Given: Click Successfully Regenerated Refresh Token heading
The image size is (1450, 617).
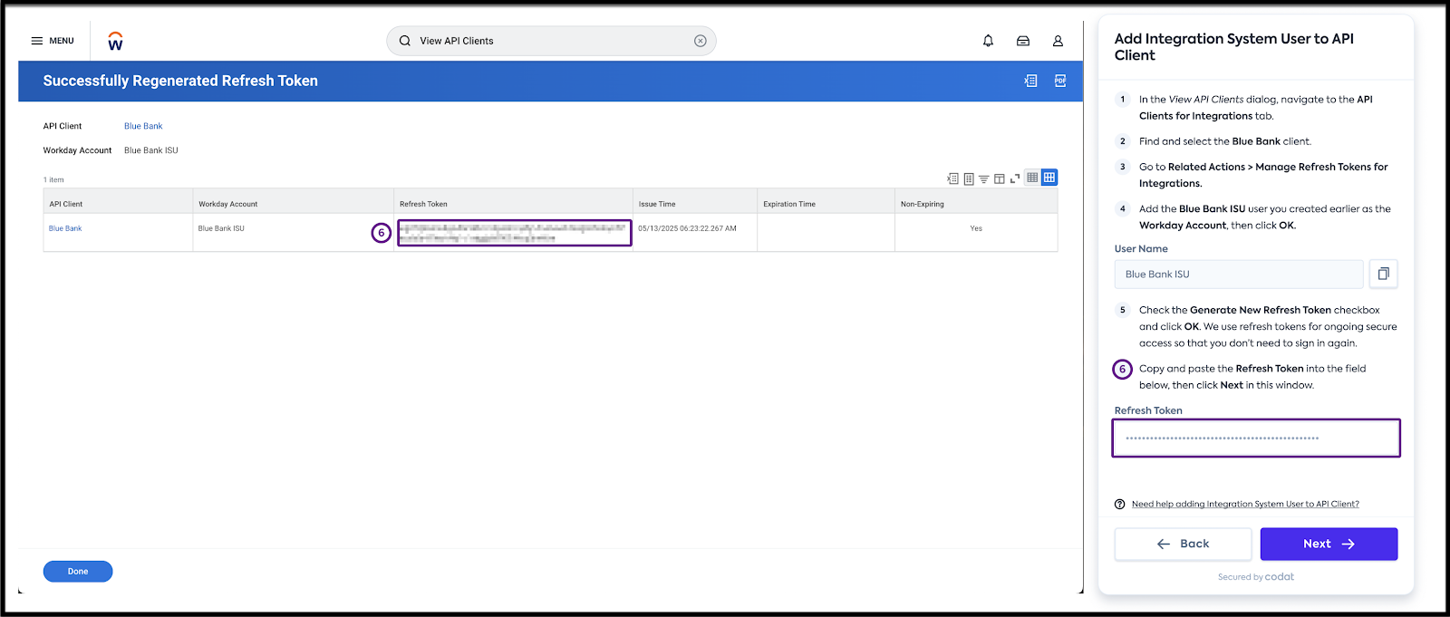Looking at the screenshot, I should [x=180, y=81].
